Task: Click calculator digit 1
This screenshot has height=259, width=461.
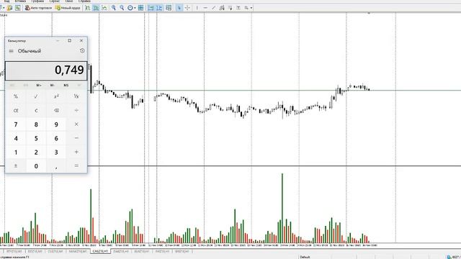Action: click(16, 152)
